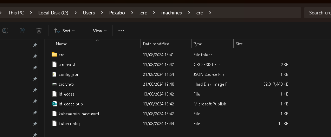Open the Sort dropdown
This screenshot has height=137, width=331.
point(64,31)
